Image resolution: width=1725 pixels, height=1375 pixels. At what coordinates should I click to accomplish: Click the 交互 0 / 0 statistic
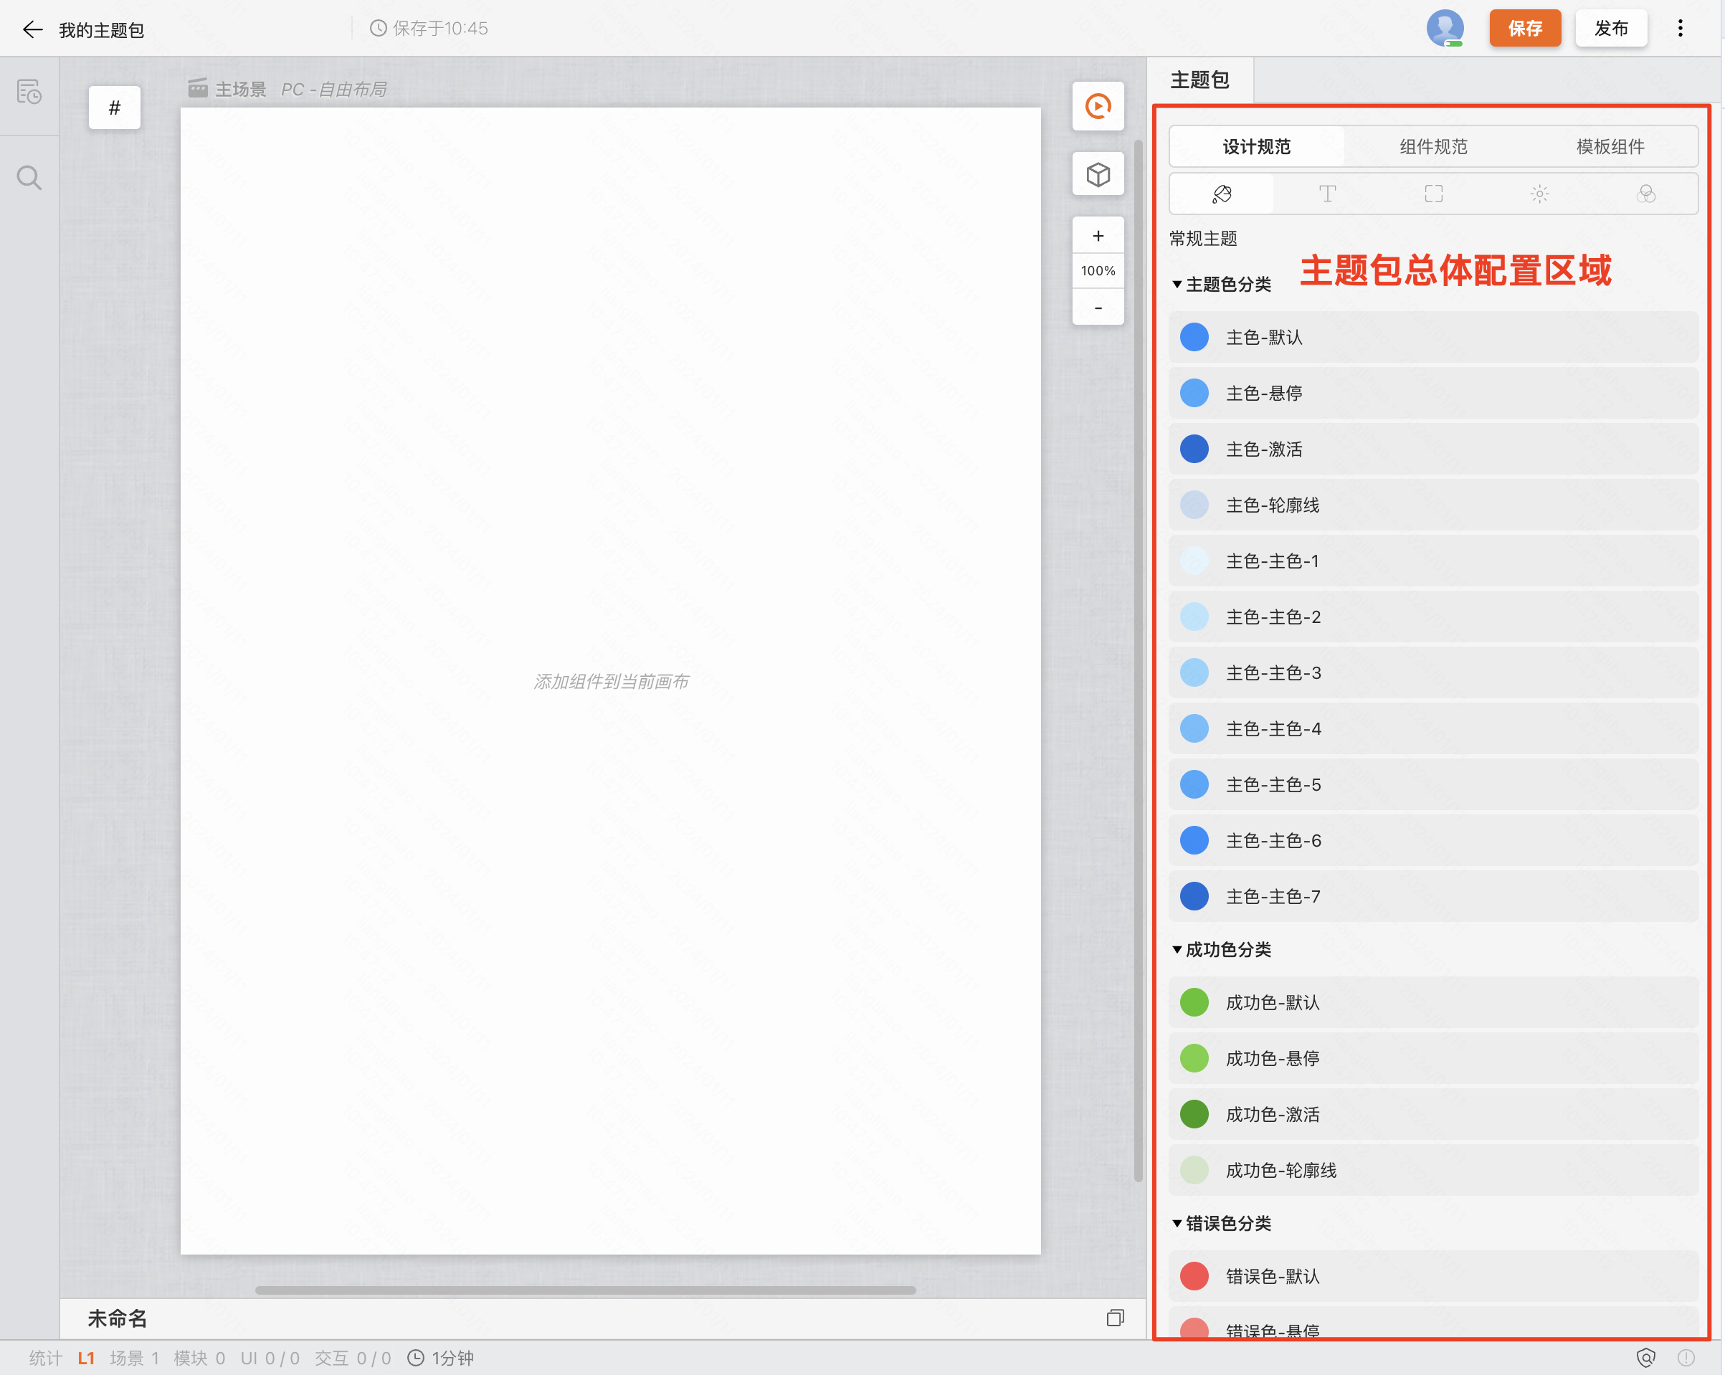[x=353, y=1357]
